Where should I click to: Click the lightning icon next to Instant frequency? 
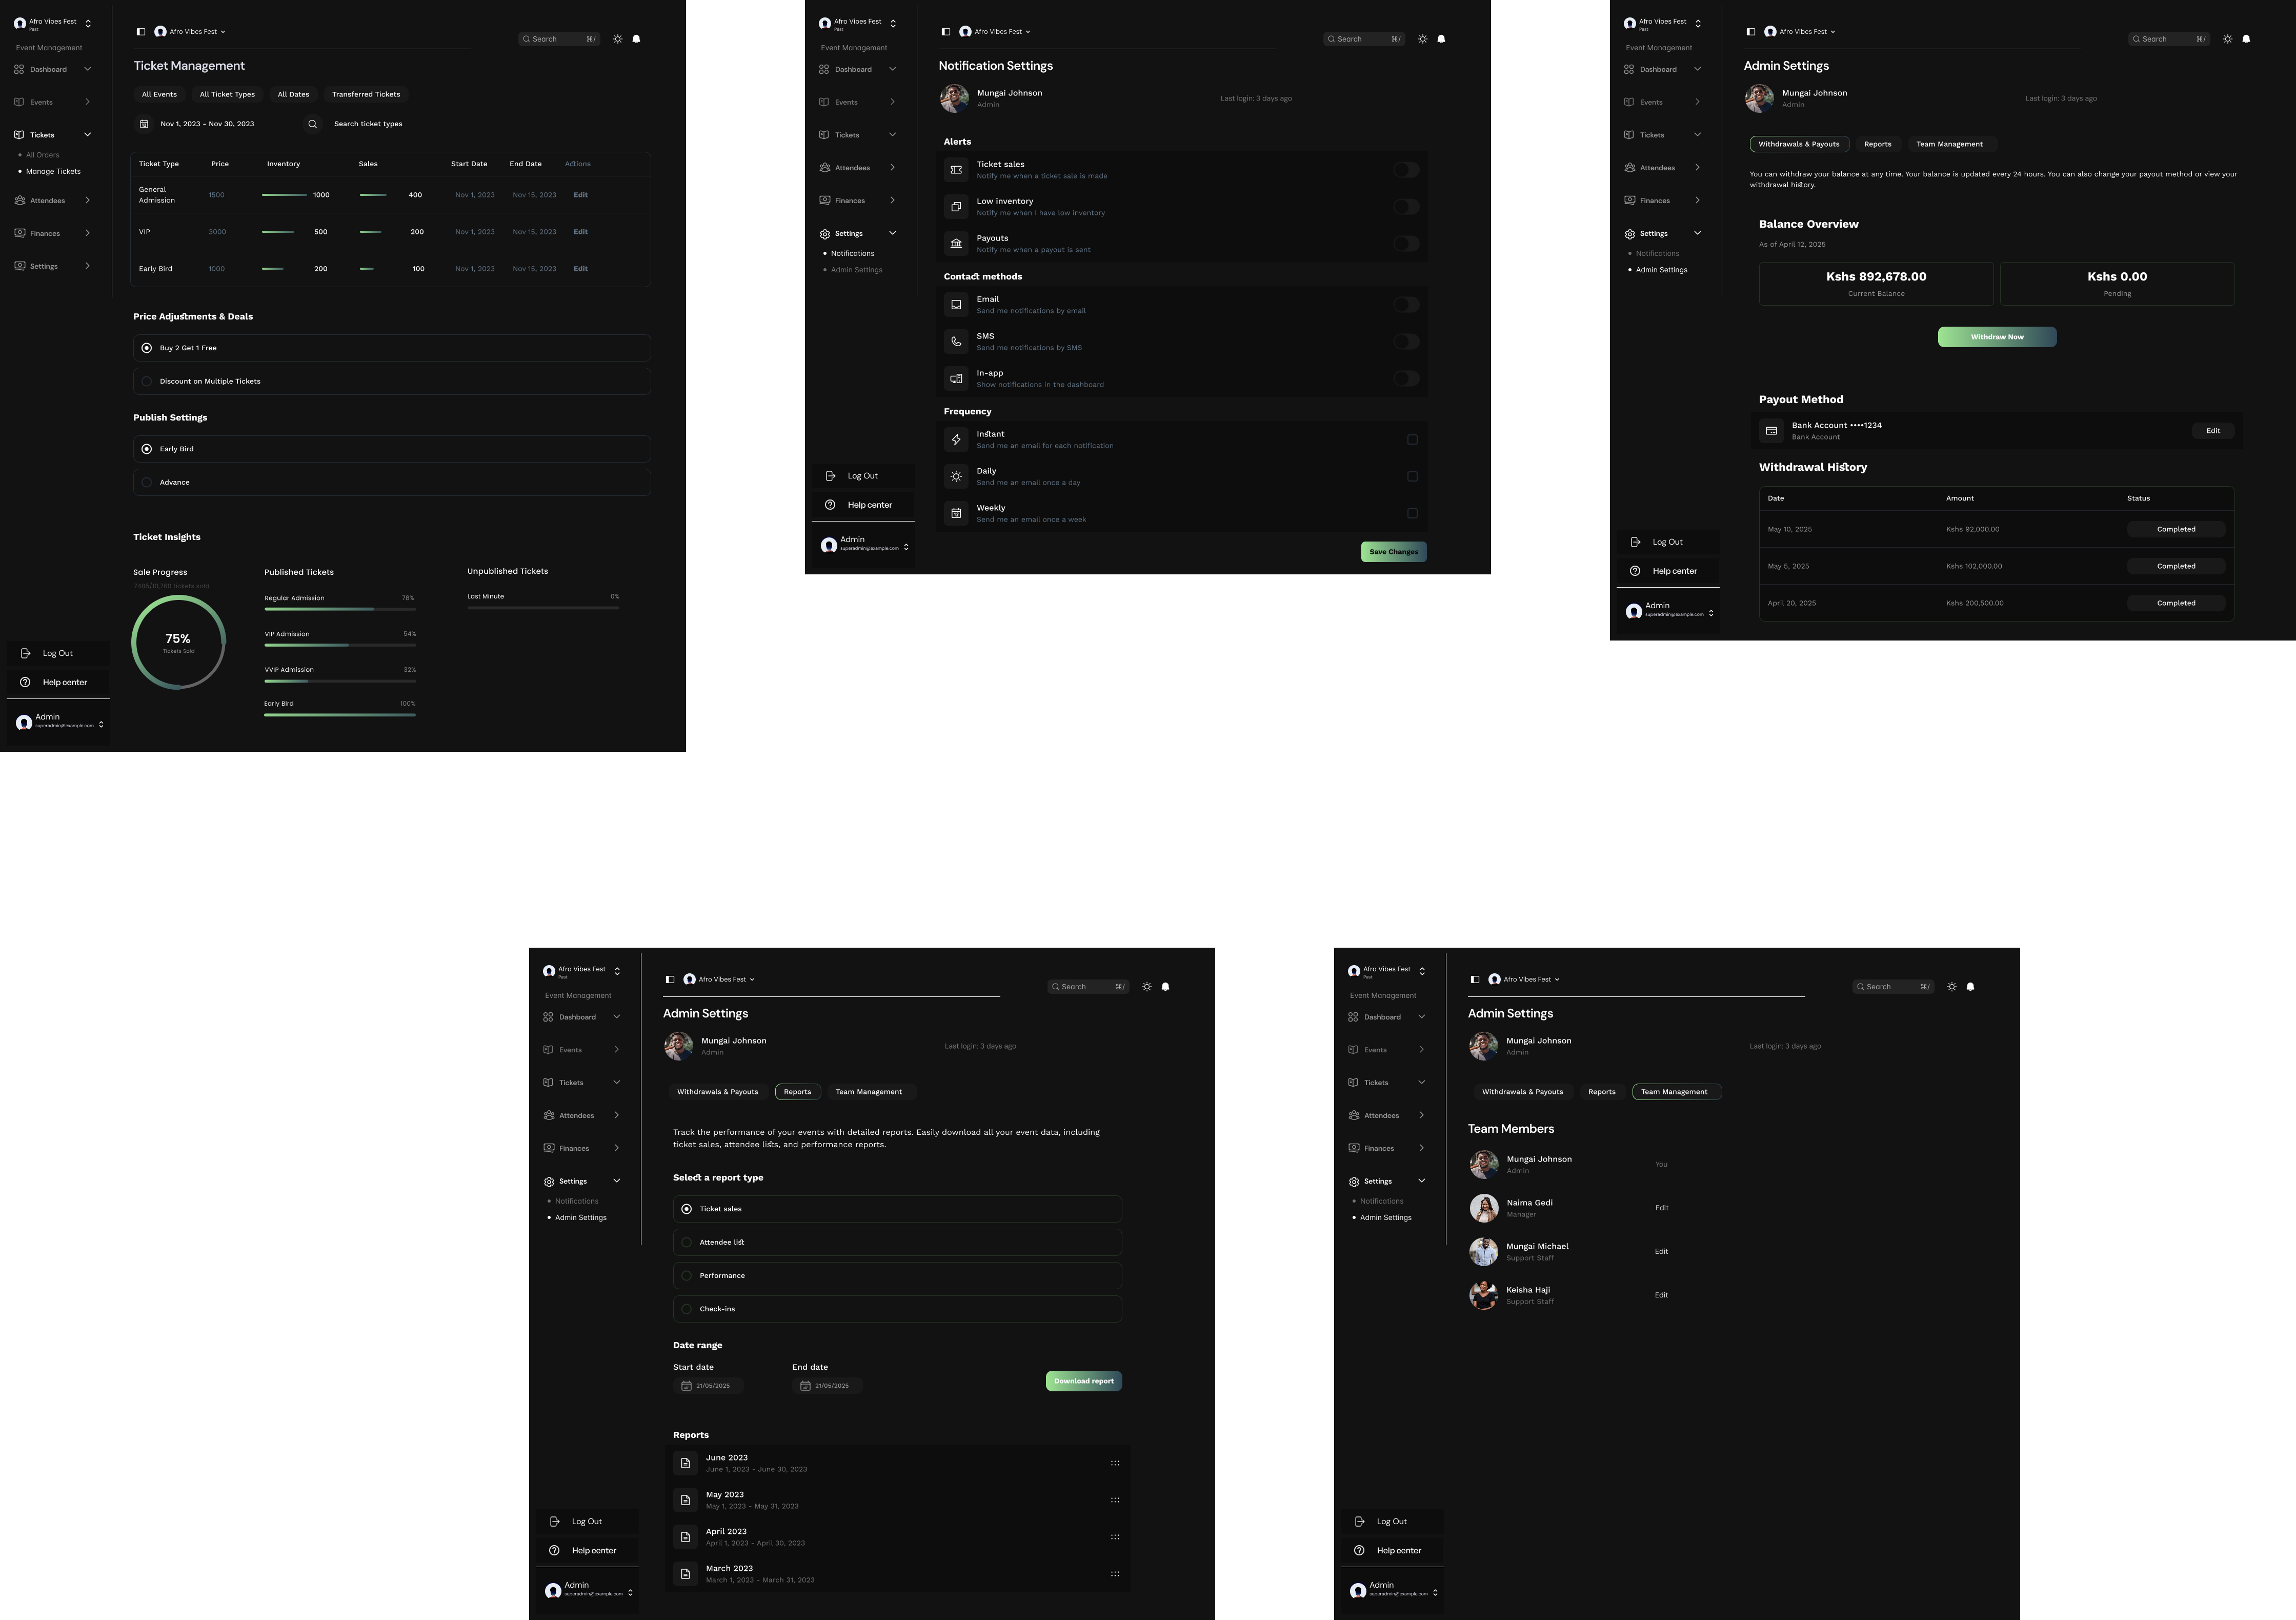pos(956,440)
